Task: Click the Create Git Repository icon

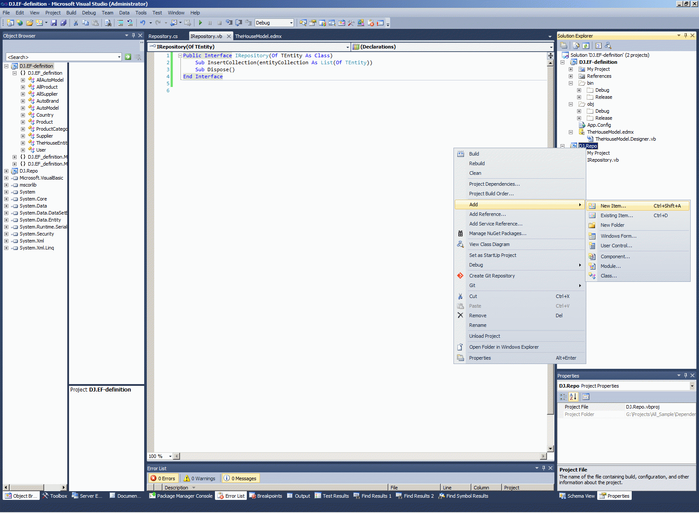Action: [x=460, y=276]
